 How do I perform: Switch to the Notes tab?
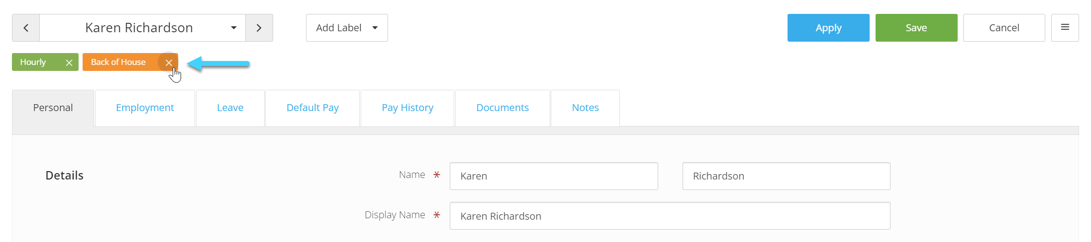pos(585,108)
